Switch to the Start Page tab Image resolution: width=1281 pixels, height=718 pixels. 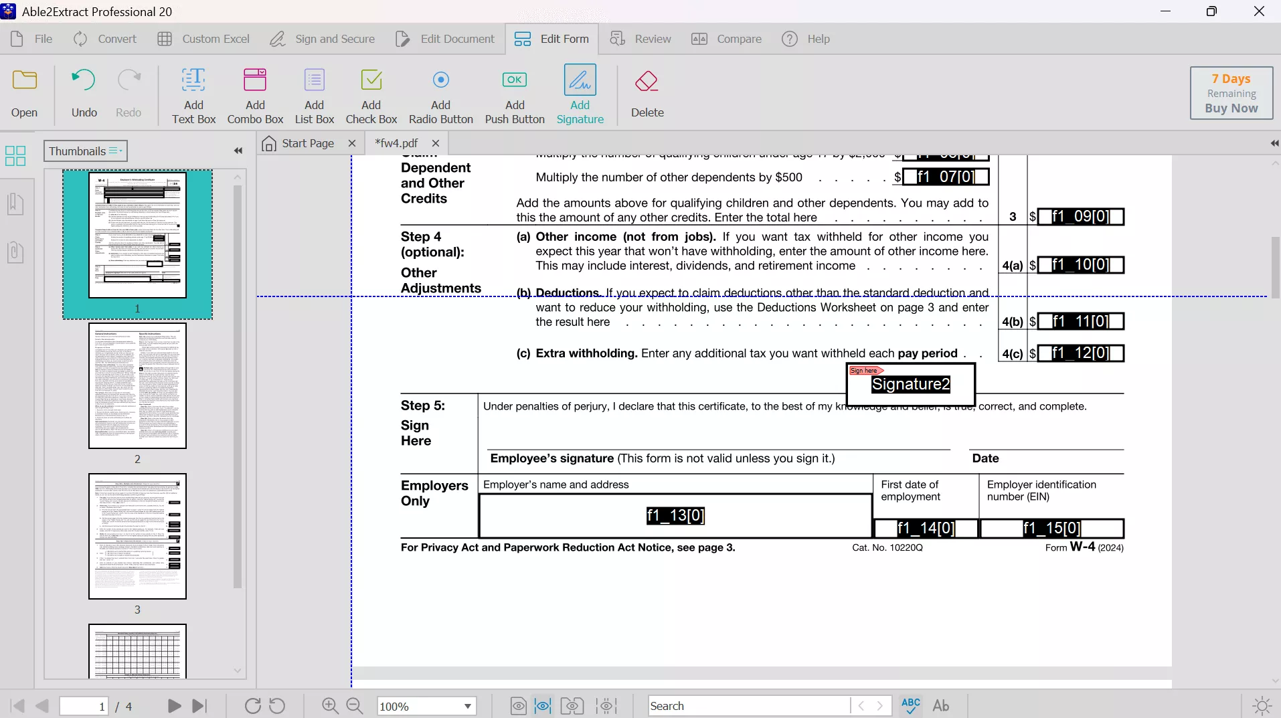(x=307, y=143)
